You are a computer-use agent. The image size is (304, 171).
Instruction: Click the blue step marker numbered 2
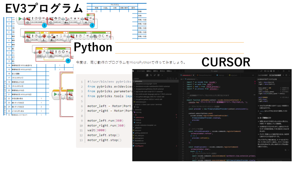pos(92,26)
